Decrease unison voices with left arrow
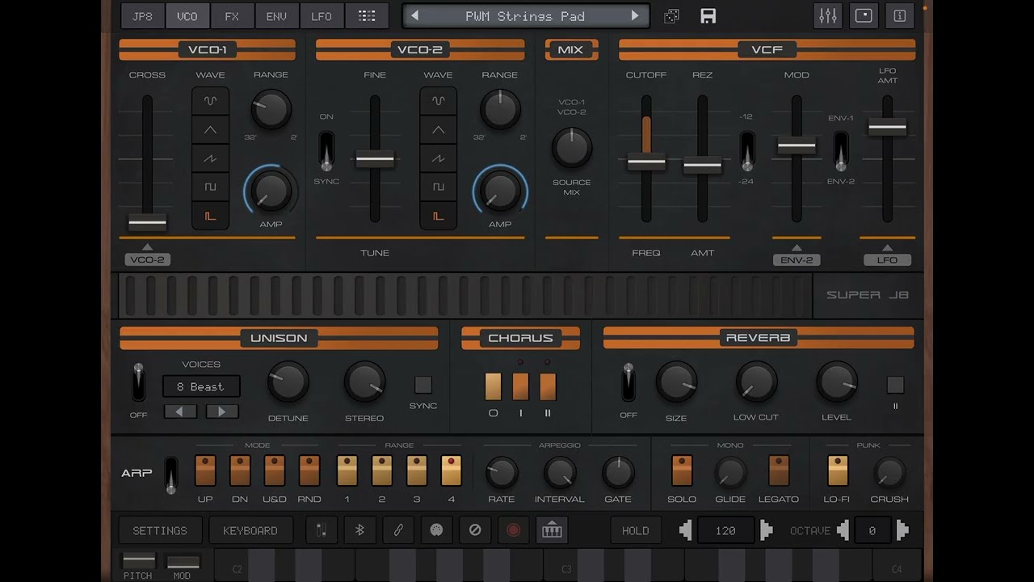This screenshot has height=582, width=1034. click(x=180, y=411)
